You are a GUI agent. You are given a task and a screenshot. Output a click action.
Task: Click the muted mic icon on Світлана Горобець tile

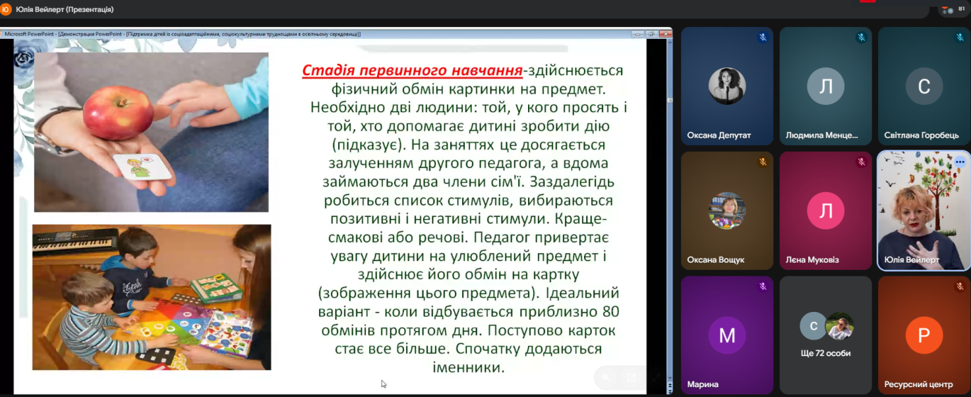pos(960,38)
